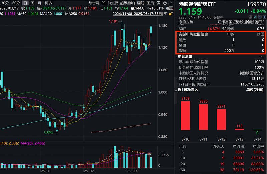The image size is (267, 174).
Task: Click the 申赎清单 section header
Action: pos(185,56)
